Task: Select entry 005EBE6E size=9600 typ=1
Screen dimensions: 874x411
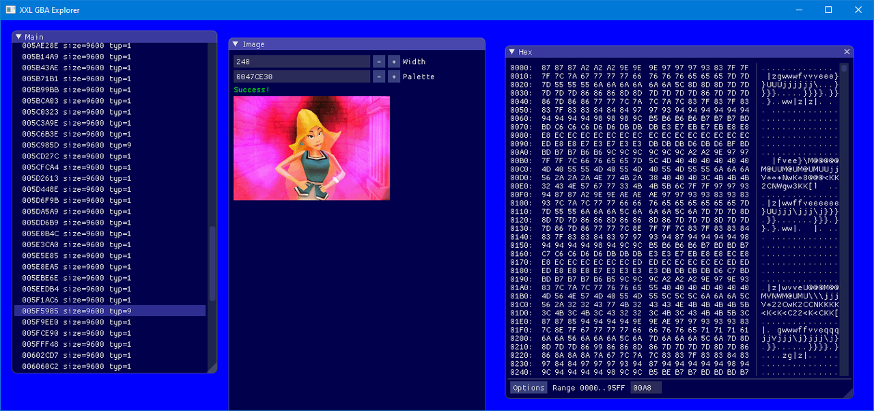Action: pyautogui.click(x=110, y=278)
